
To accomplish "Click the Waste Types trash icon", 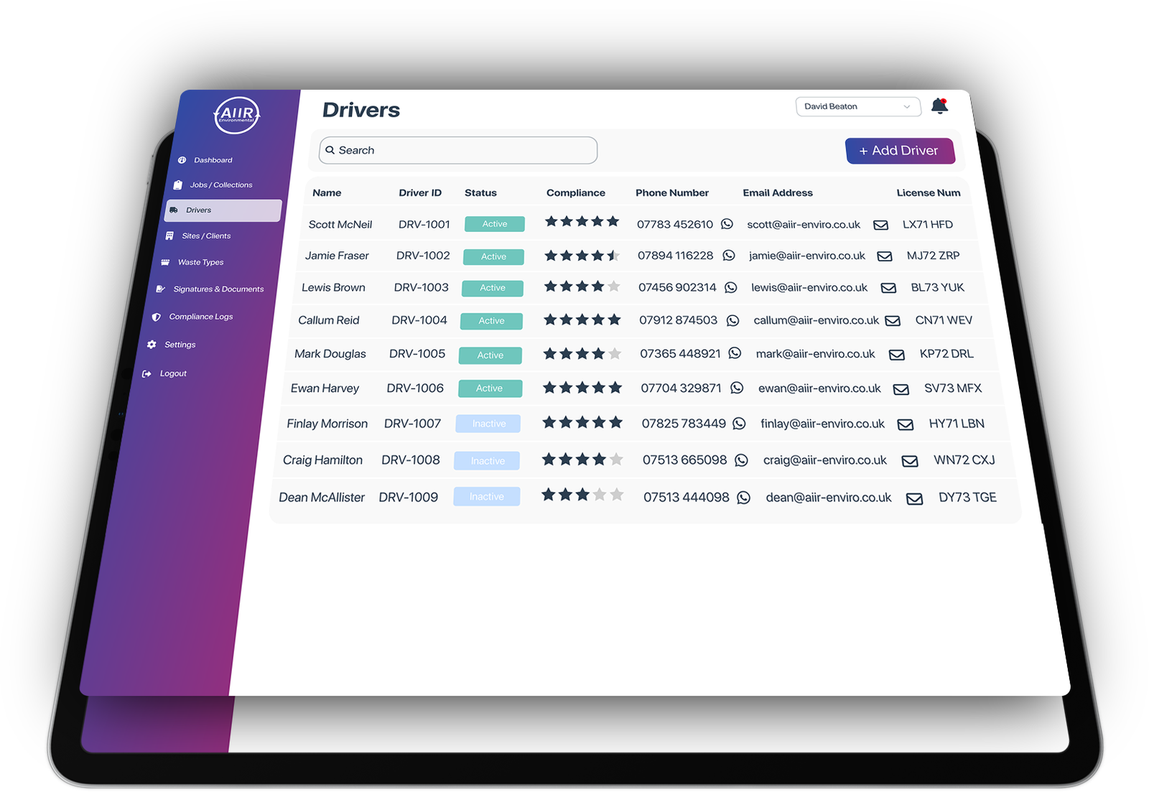I will click(166, 262).
